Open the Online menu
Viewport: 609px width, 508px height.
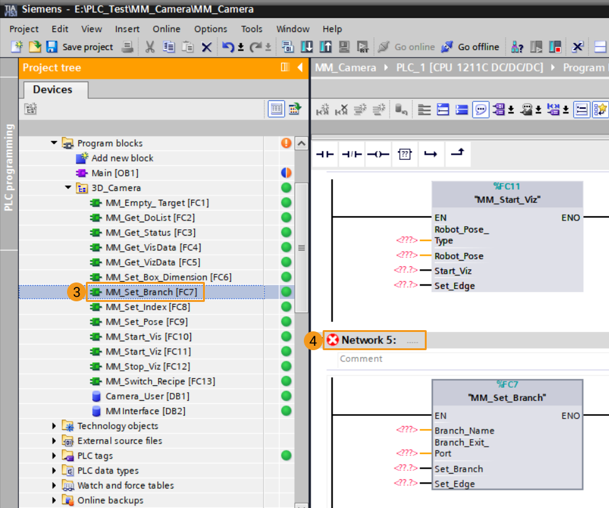click(x=166, y=29)
